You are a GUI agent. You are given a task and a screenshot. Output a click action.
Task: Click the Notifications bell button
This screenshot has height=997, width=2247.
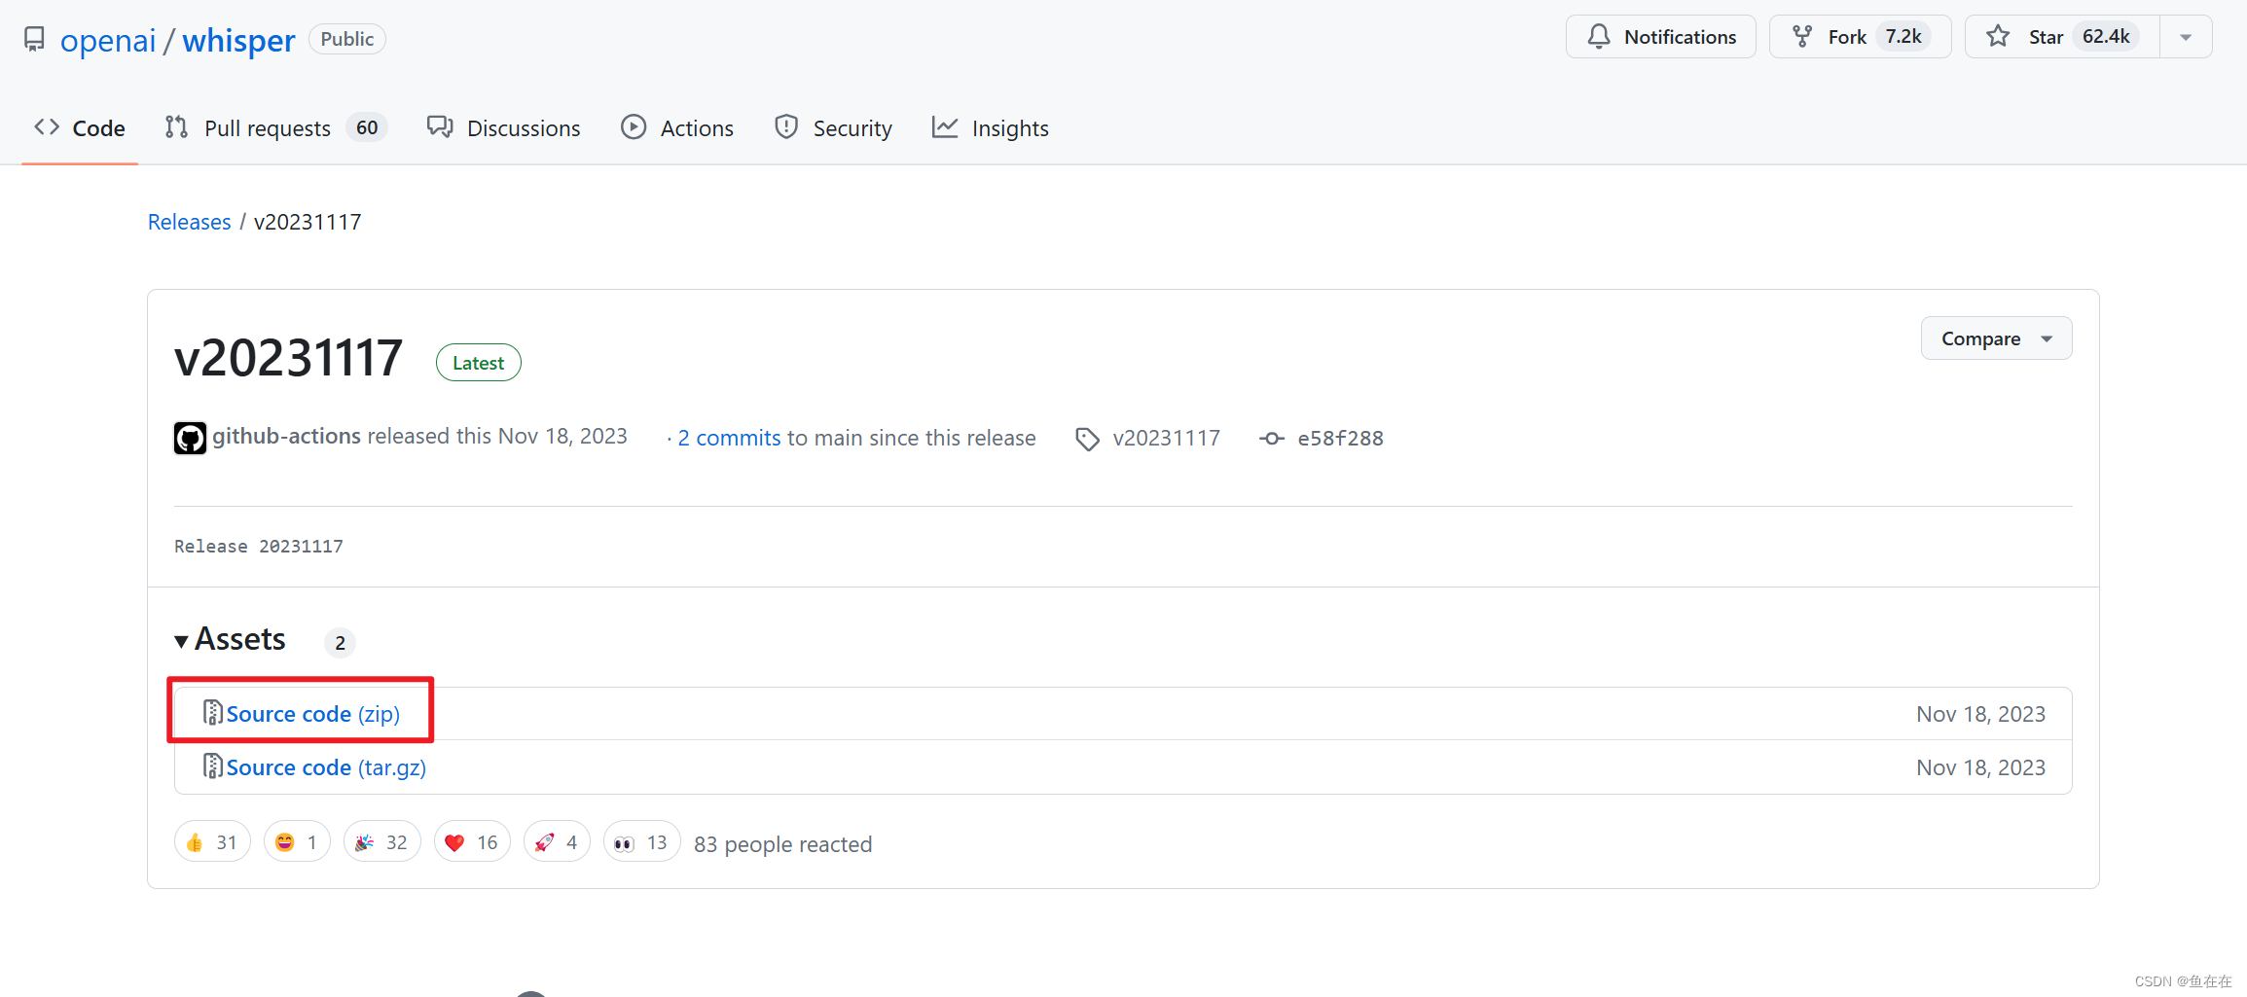point(1660,37)
